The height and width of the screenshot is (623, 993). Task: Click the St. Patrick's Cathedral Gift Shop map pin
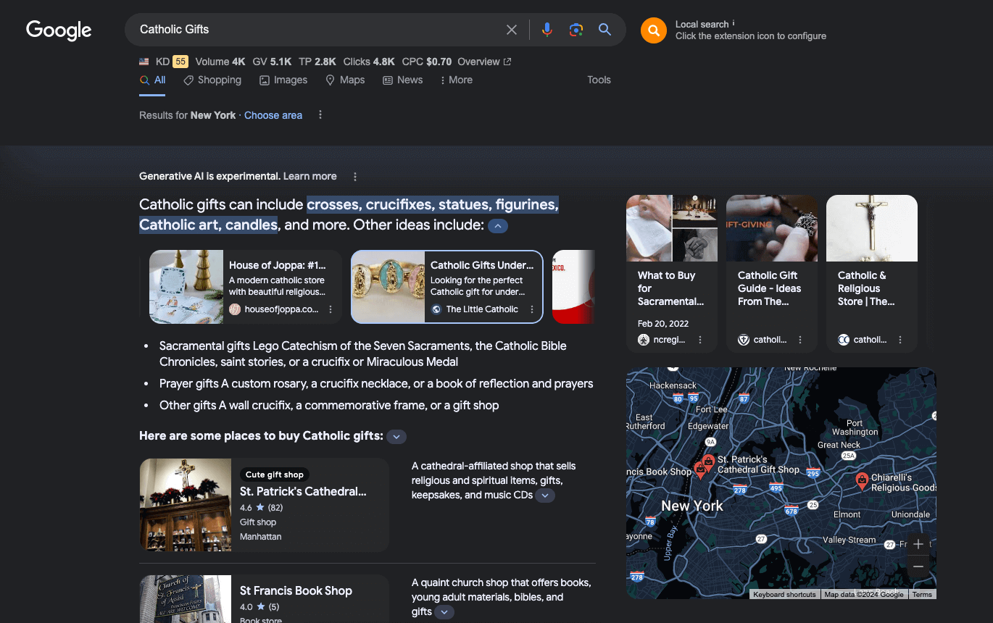tap(708, 461)
